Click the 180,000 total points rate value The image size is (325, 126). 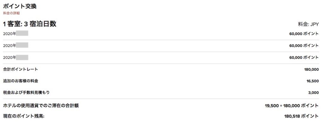tap(312, 69)
